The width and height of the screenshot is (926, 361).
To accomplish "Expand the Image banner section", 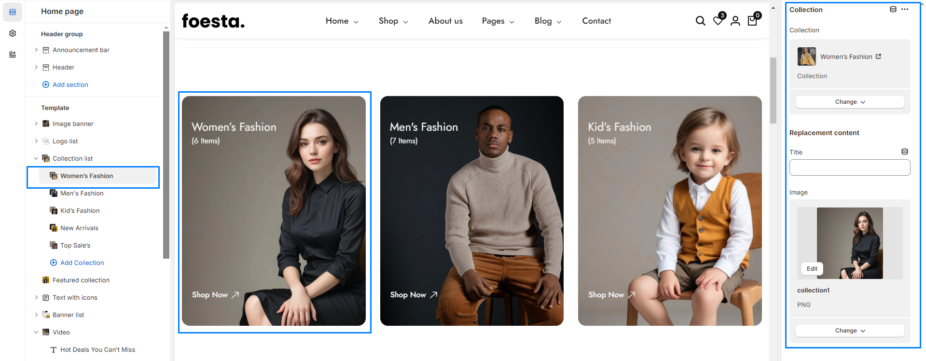I will coord(36,124).
